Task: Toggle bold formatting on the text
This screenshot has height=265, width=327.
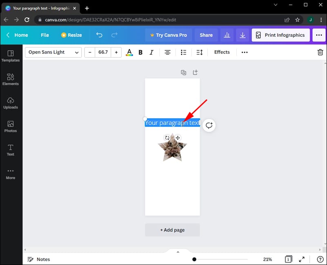Action: point(140,52)
